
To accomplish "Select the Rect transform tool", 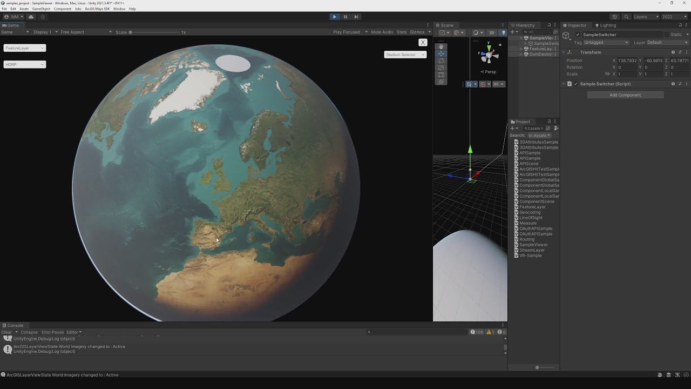I will [x=441, y=75].
